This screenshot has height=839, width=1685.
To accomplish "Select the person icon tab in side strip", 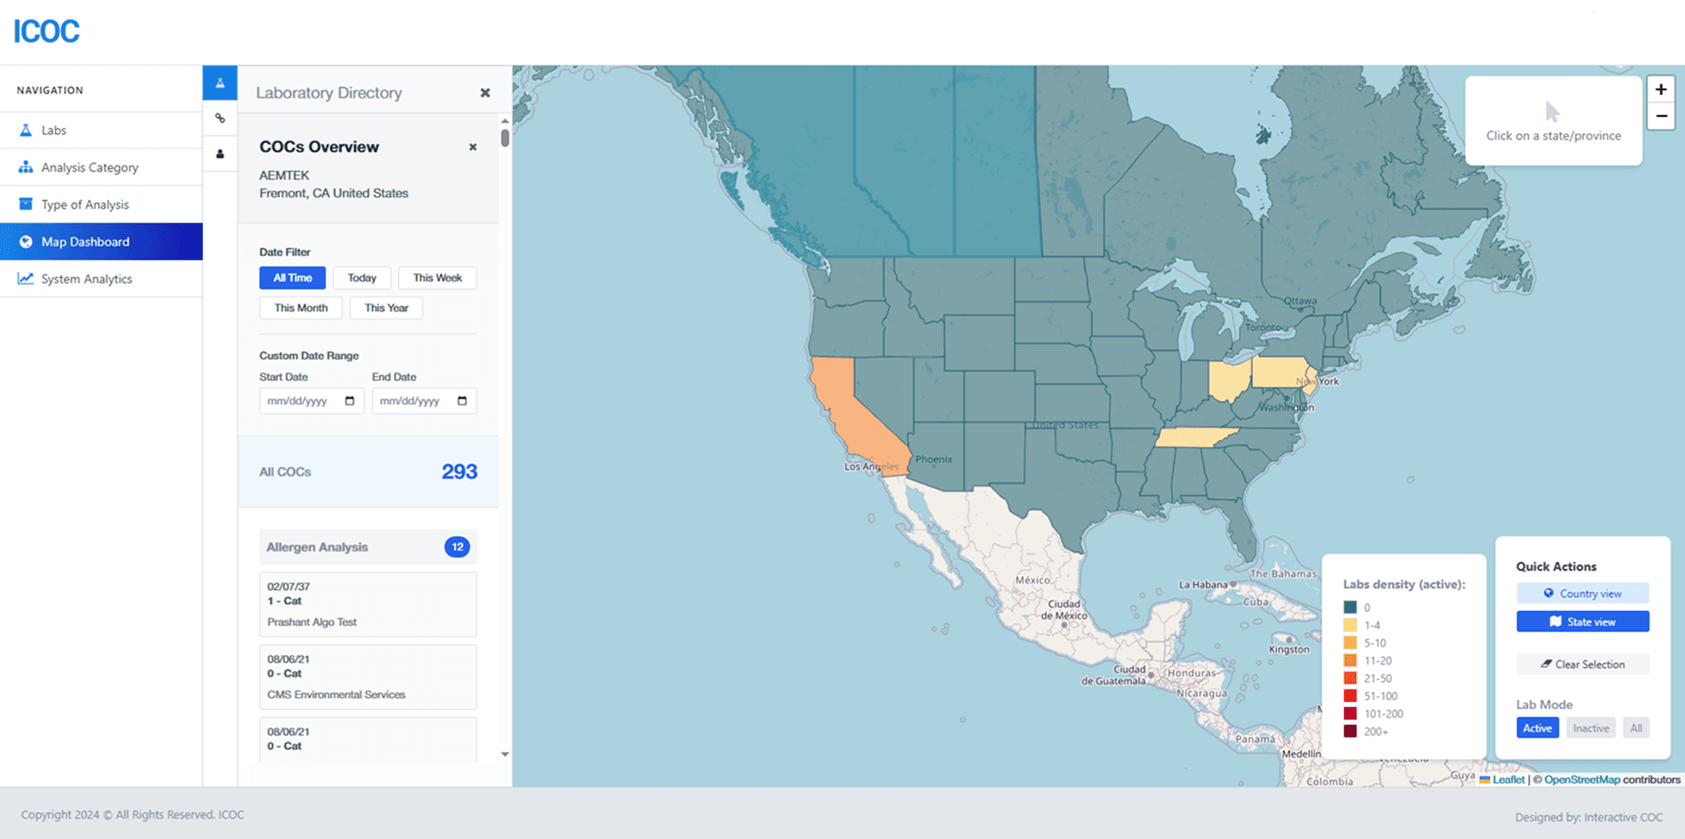I will tap(220, 154).
